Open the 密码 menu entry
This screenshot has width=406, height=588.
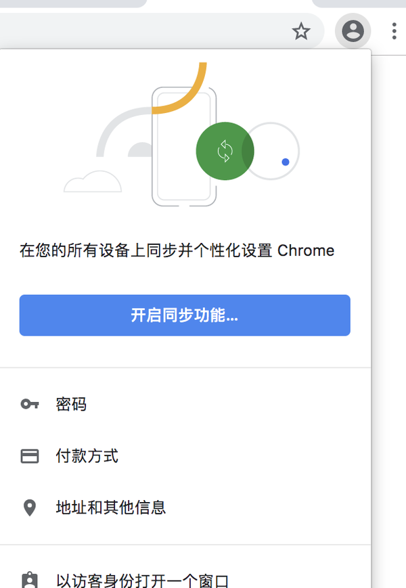(71, 405)
